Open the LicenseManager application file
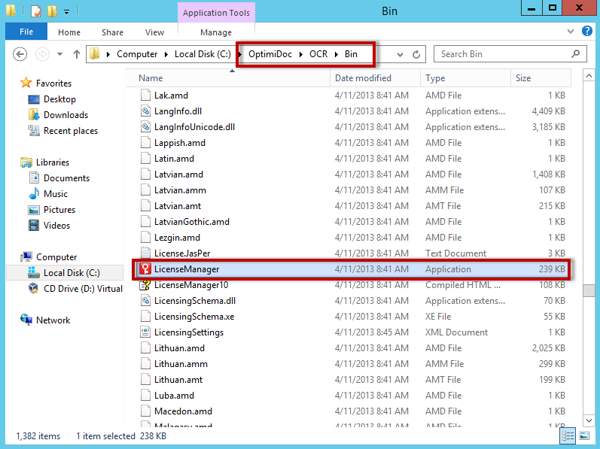This screenshot has height=449, width=600. pos(186,269)
